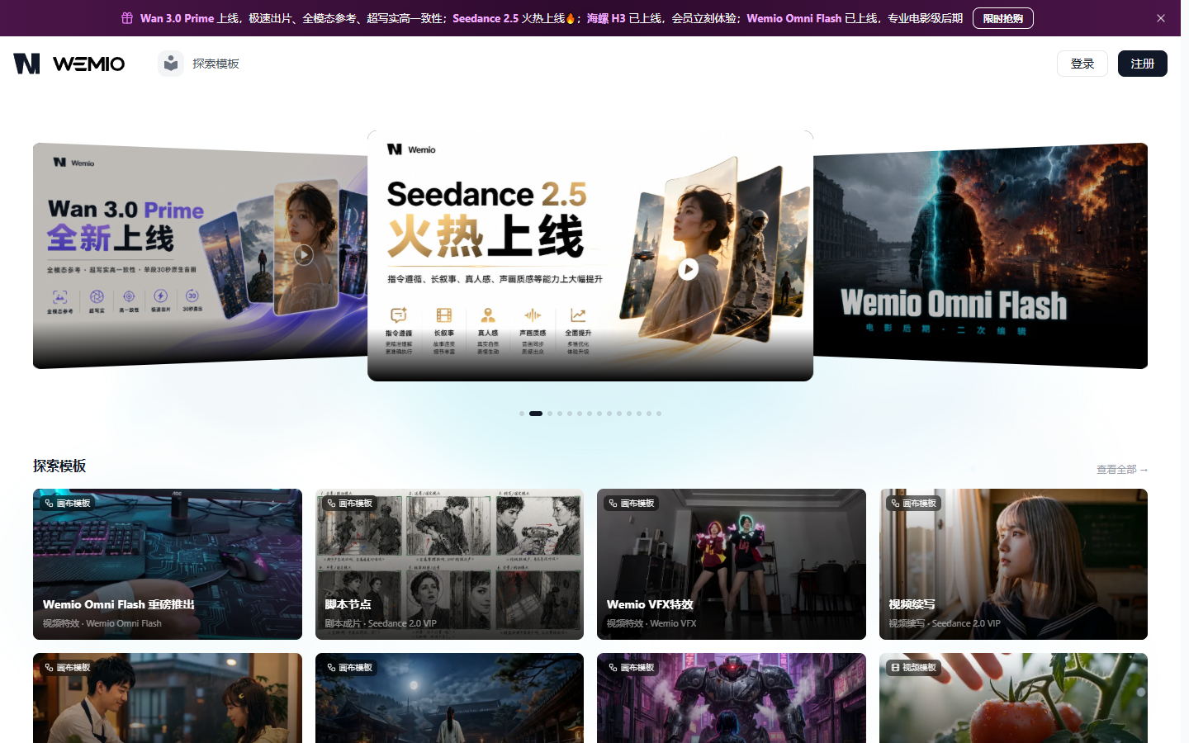The height and width of the screenshot is (743, 1189).
Task: Click the Seedance 2.5 火热上线 headline
Action: click(x=486, y=218)
